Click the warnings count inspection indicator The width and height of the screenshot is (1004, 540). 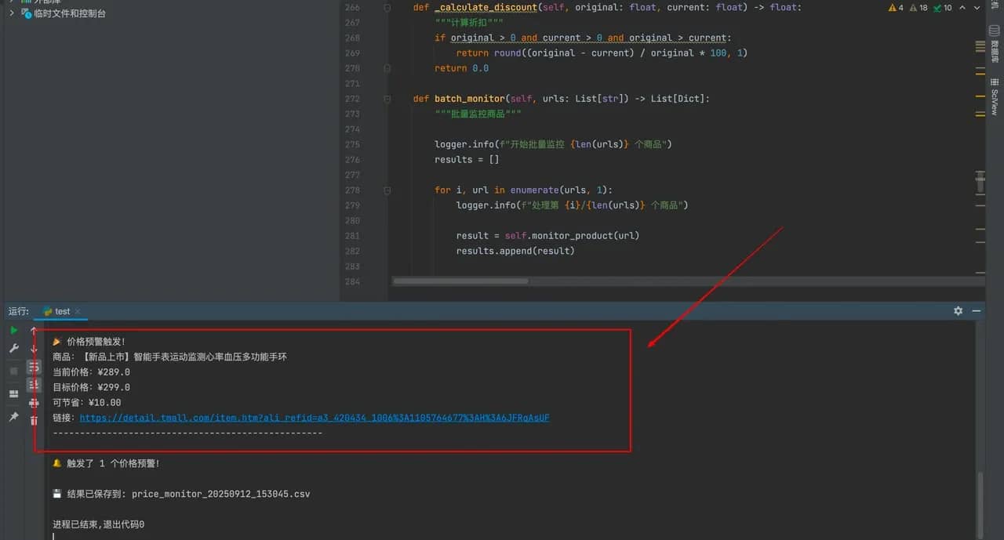click(896, 8)
